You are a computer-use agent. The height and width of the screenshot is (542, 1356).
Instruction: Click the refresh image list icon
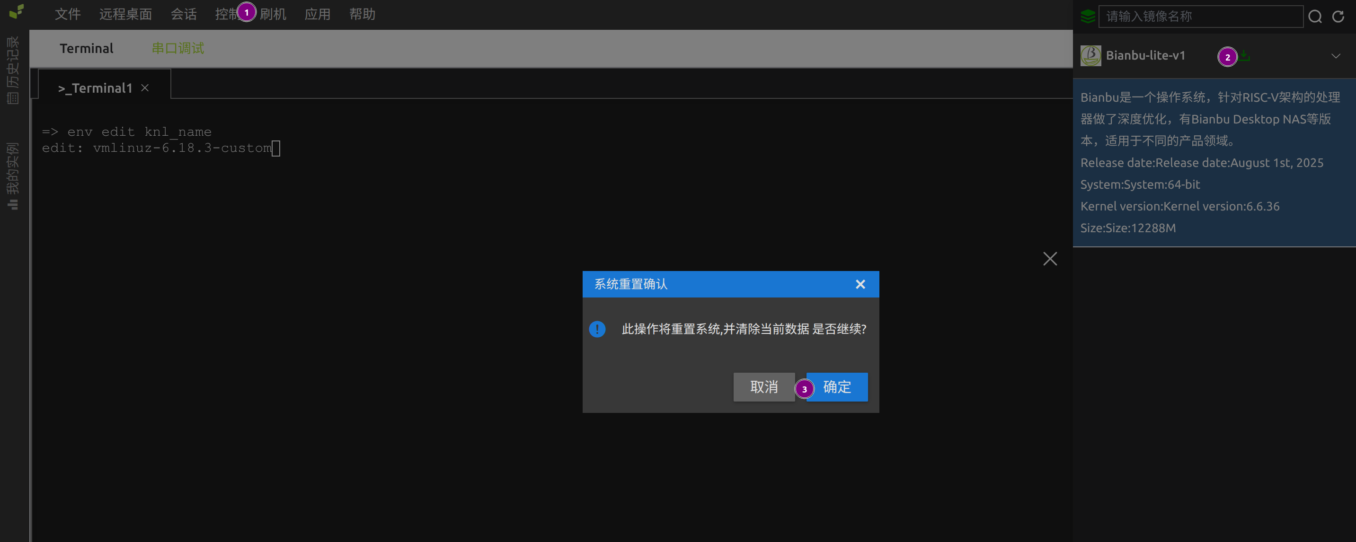1338,17
